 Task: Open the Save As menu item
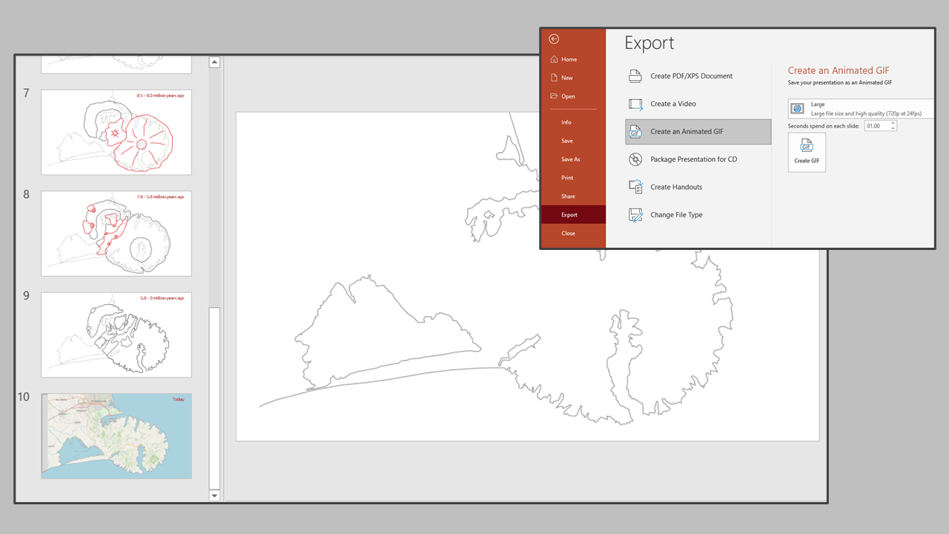[x=570, y=159]
